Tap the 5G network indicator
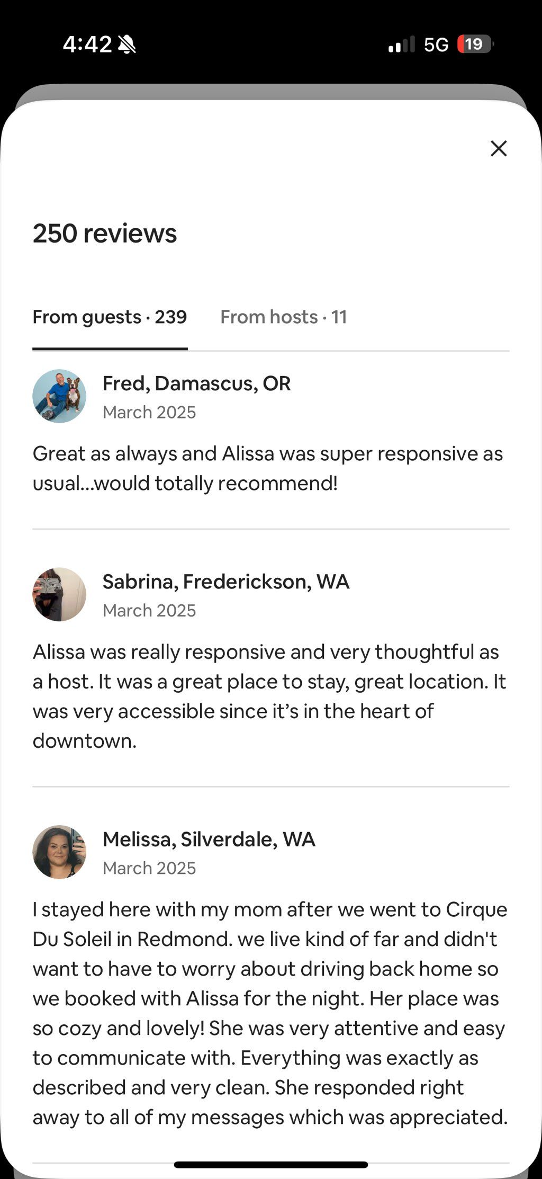The image size is (542, 1179). tap(436, 44)
